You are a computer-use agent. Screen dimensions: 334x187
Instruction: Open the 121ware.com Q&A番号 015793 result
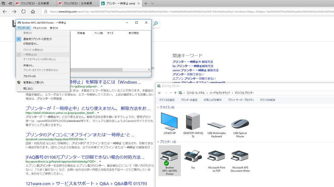(86, 184)
